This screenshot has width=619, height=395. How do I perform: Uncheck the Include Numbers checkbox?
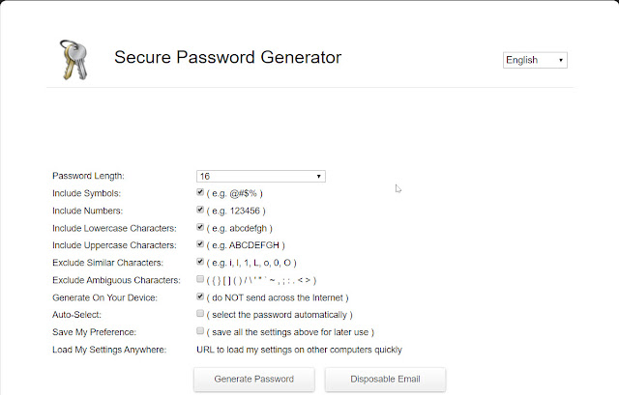(x=200, y=210)
